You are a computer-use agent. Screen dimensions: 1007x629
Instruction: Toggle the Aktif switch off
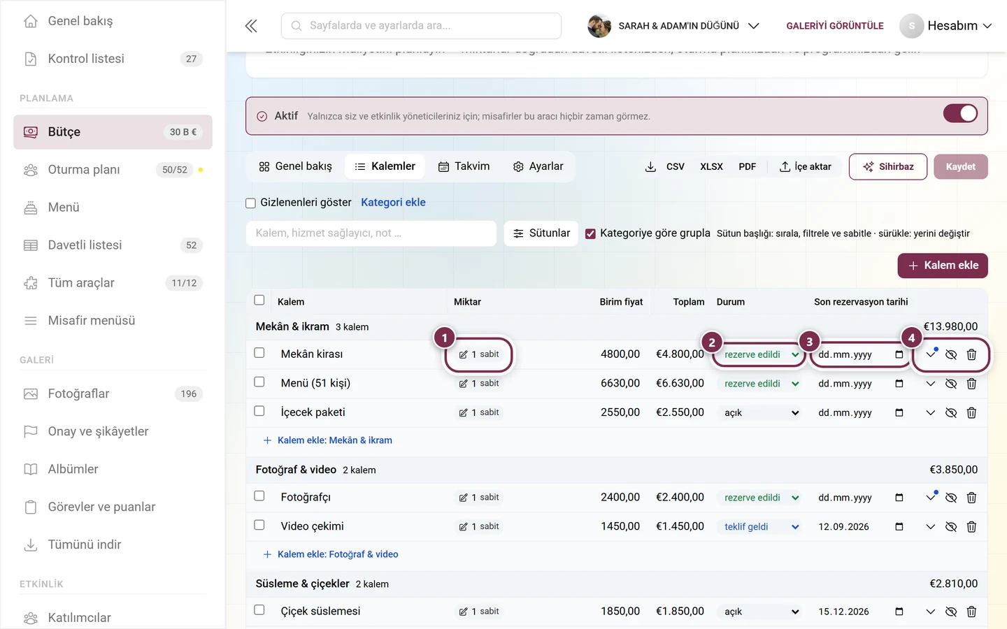pyautogui.click(x=960, y=114)
